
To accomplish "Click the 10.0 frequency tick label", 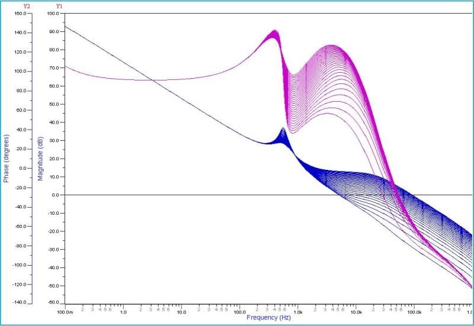I will [x=181, y=312].
